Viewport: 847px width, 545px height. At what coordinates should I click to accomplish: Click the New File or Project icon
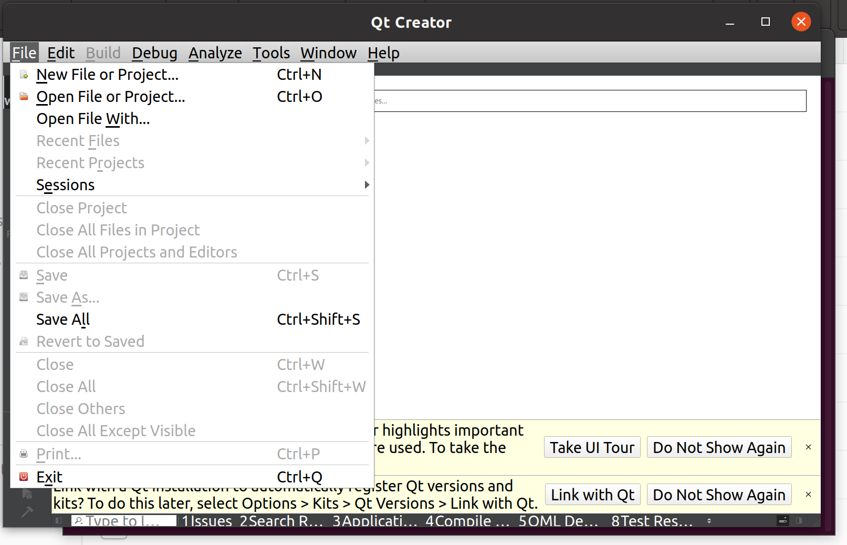(x=24, y=75)
